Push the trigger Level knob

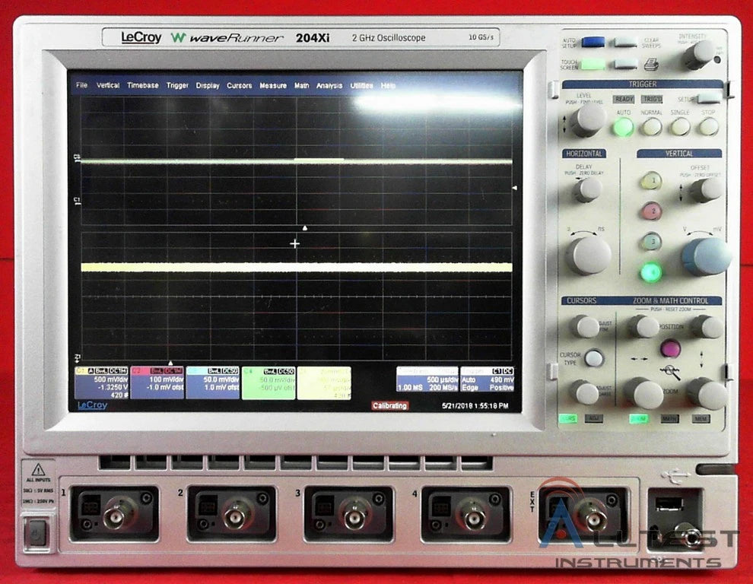[x=588, y=120]
